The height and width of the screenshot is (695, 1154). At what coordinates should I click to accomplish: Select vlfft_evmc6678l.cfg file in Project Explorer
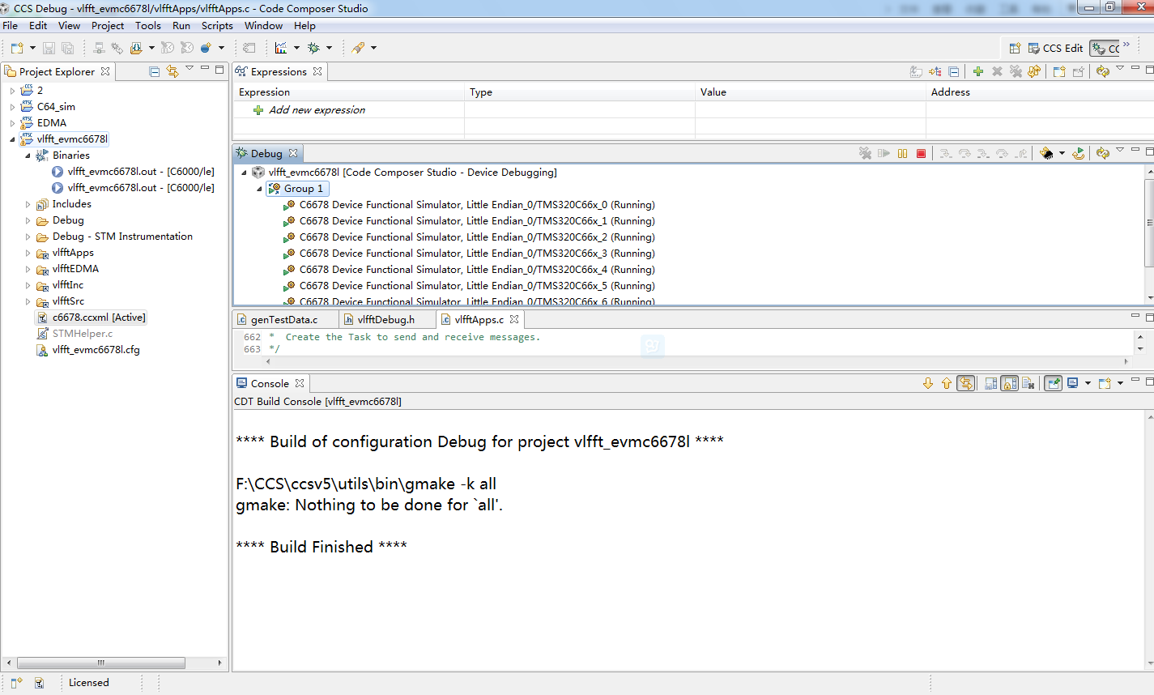[96, 350]
